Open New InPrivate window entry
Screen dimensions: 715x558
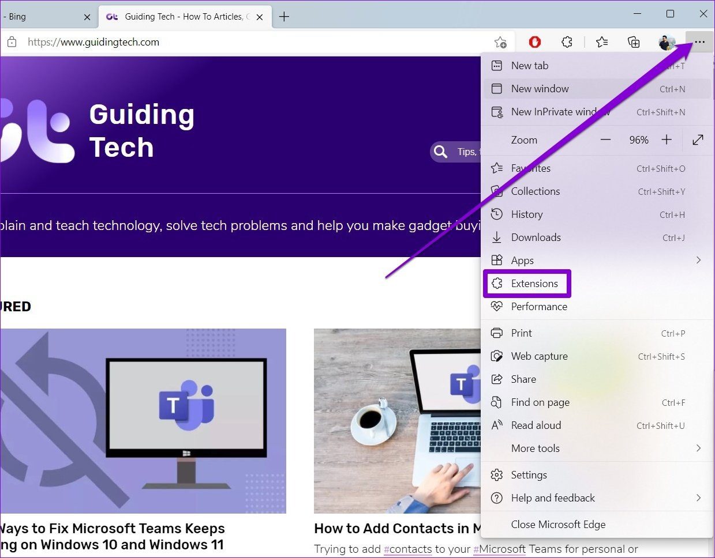(597, 112)
